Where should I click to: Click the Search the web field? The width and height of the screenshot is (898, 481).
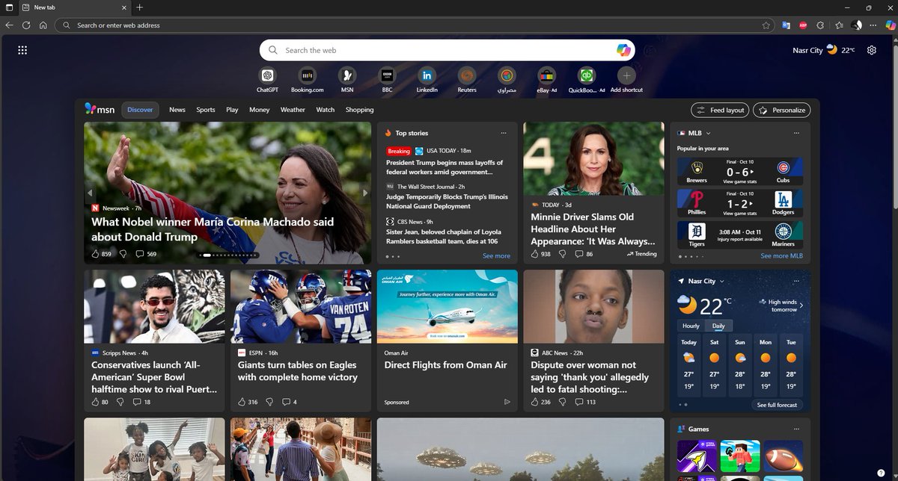pyautogui.click(x=448, y=50)
